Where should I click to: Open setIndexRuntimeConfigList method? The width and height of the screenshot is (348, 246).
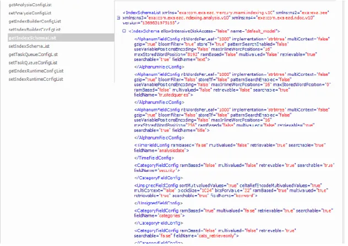(36, 79)
